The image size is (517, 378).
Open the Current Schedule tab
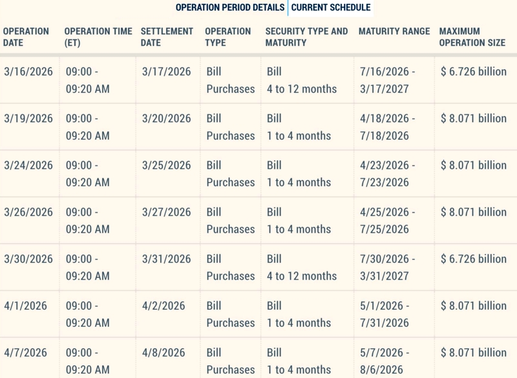click(x=331, y=8)
